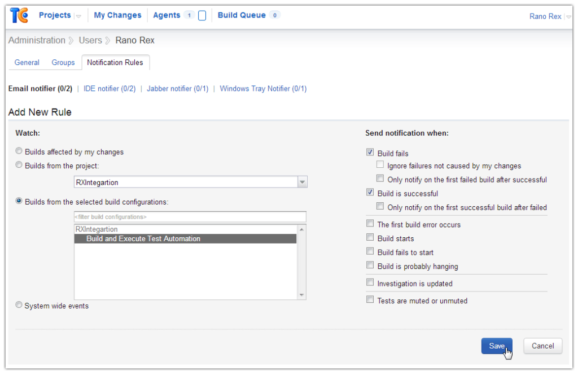Navigate to Users breadcrumb
This screenshot has height=374, width=578.
point(90,40)
